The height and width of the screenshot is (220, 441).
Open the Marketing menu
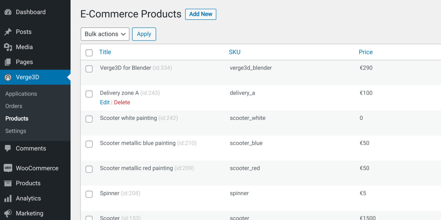point(35,213)
